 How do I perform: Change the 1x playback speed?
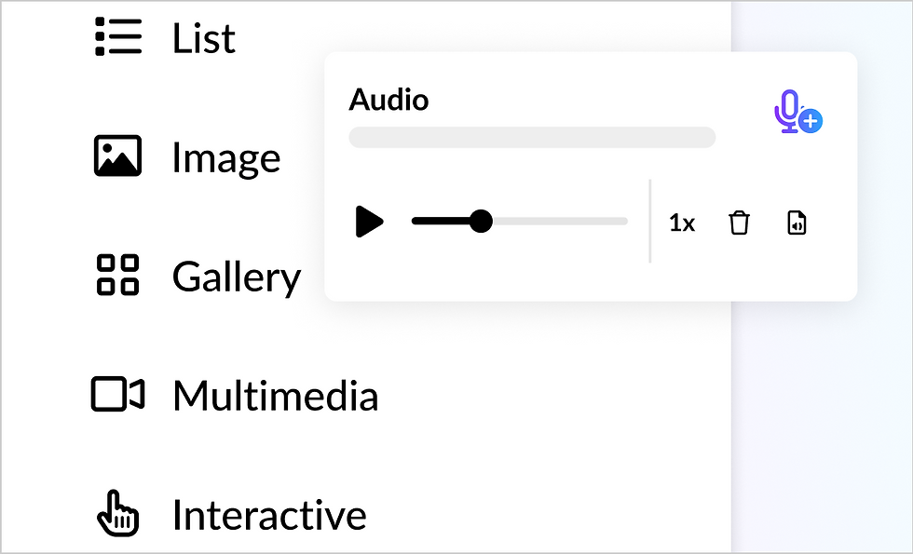tap(682, 223)
